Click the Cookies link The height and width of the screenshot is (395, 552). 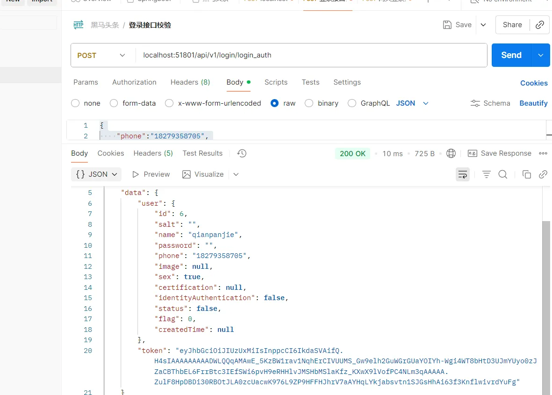coord(534,83)
